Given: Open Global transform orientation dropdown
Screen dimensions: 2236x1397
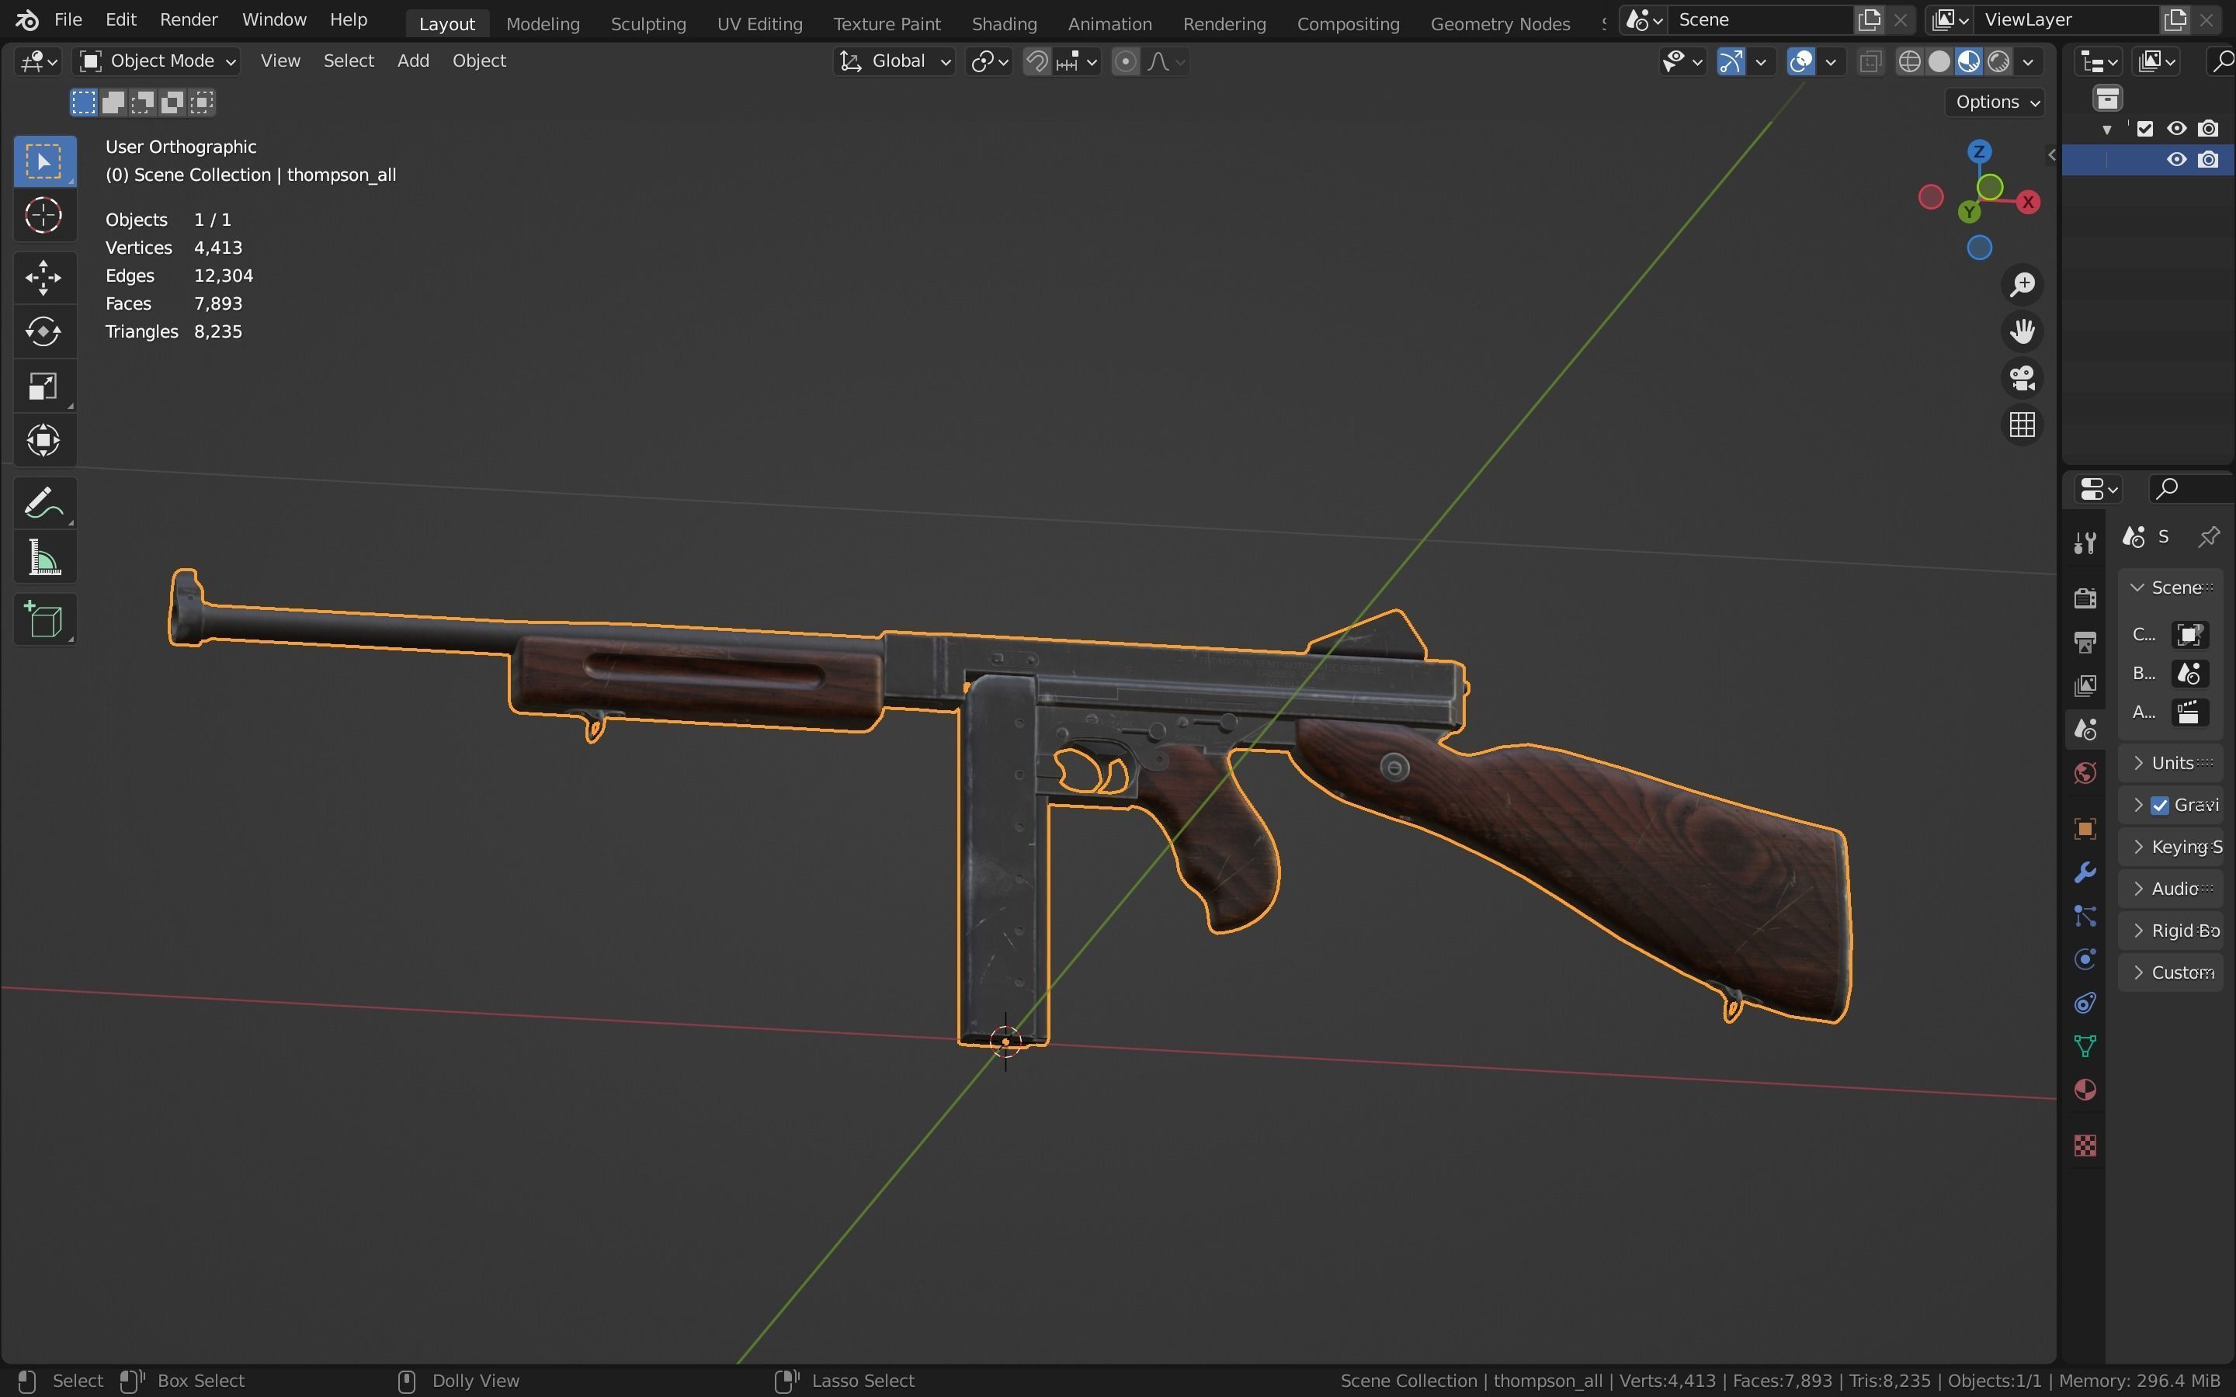Looking at the screenshot, I should point(894,61).
